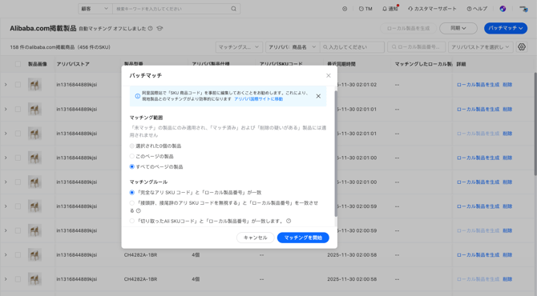Image resolution: width=537 pixels, height=296 pixels.
Task: Open the 同期 dropdown button
Action: click(x=458, y=28)
